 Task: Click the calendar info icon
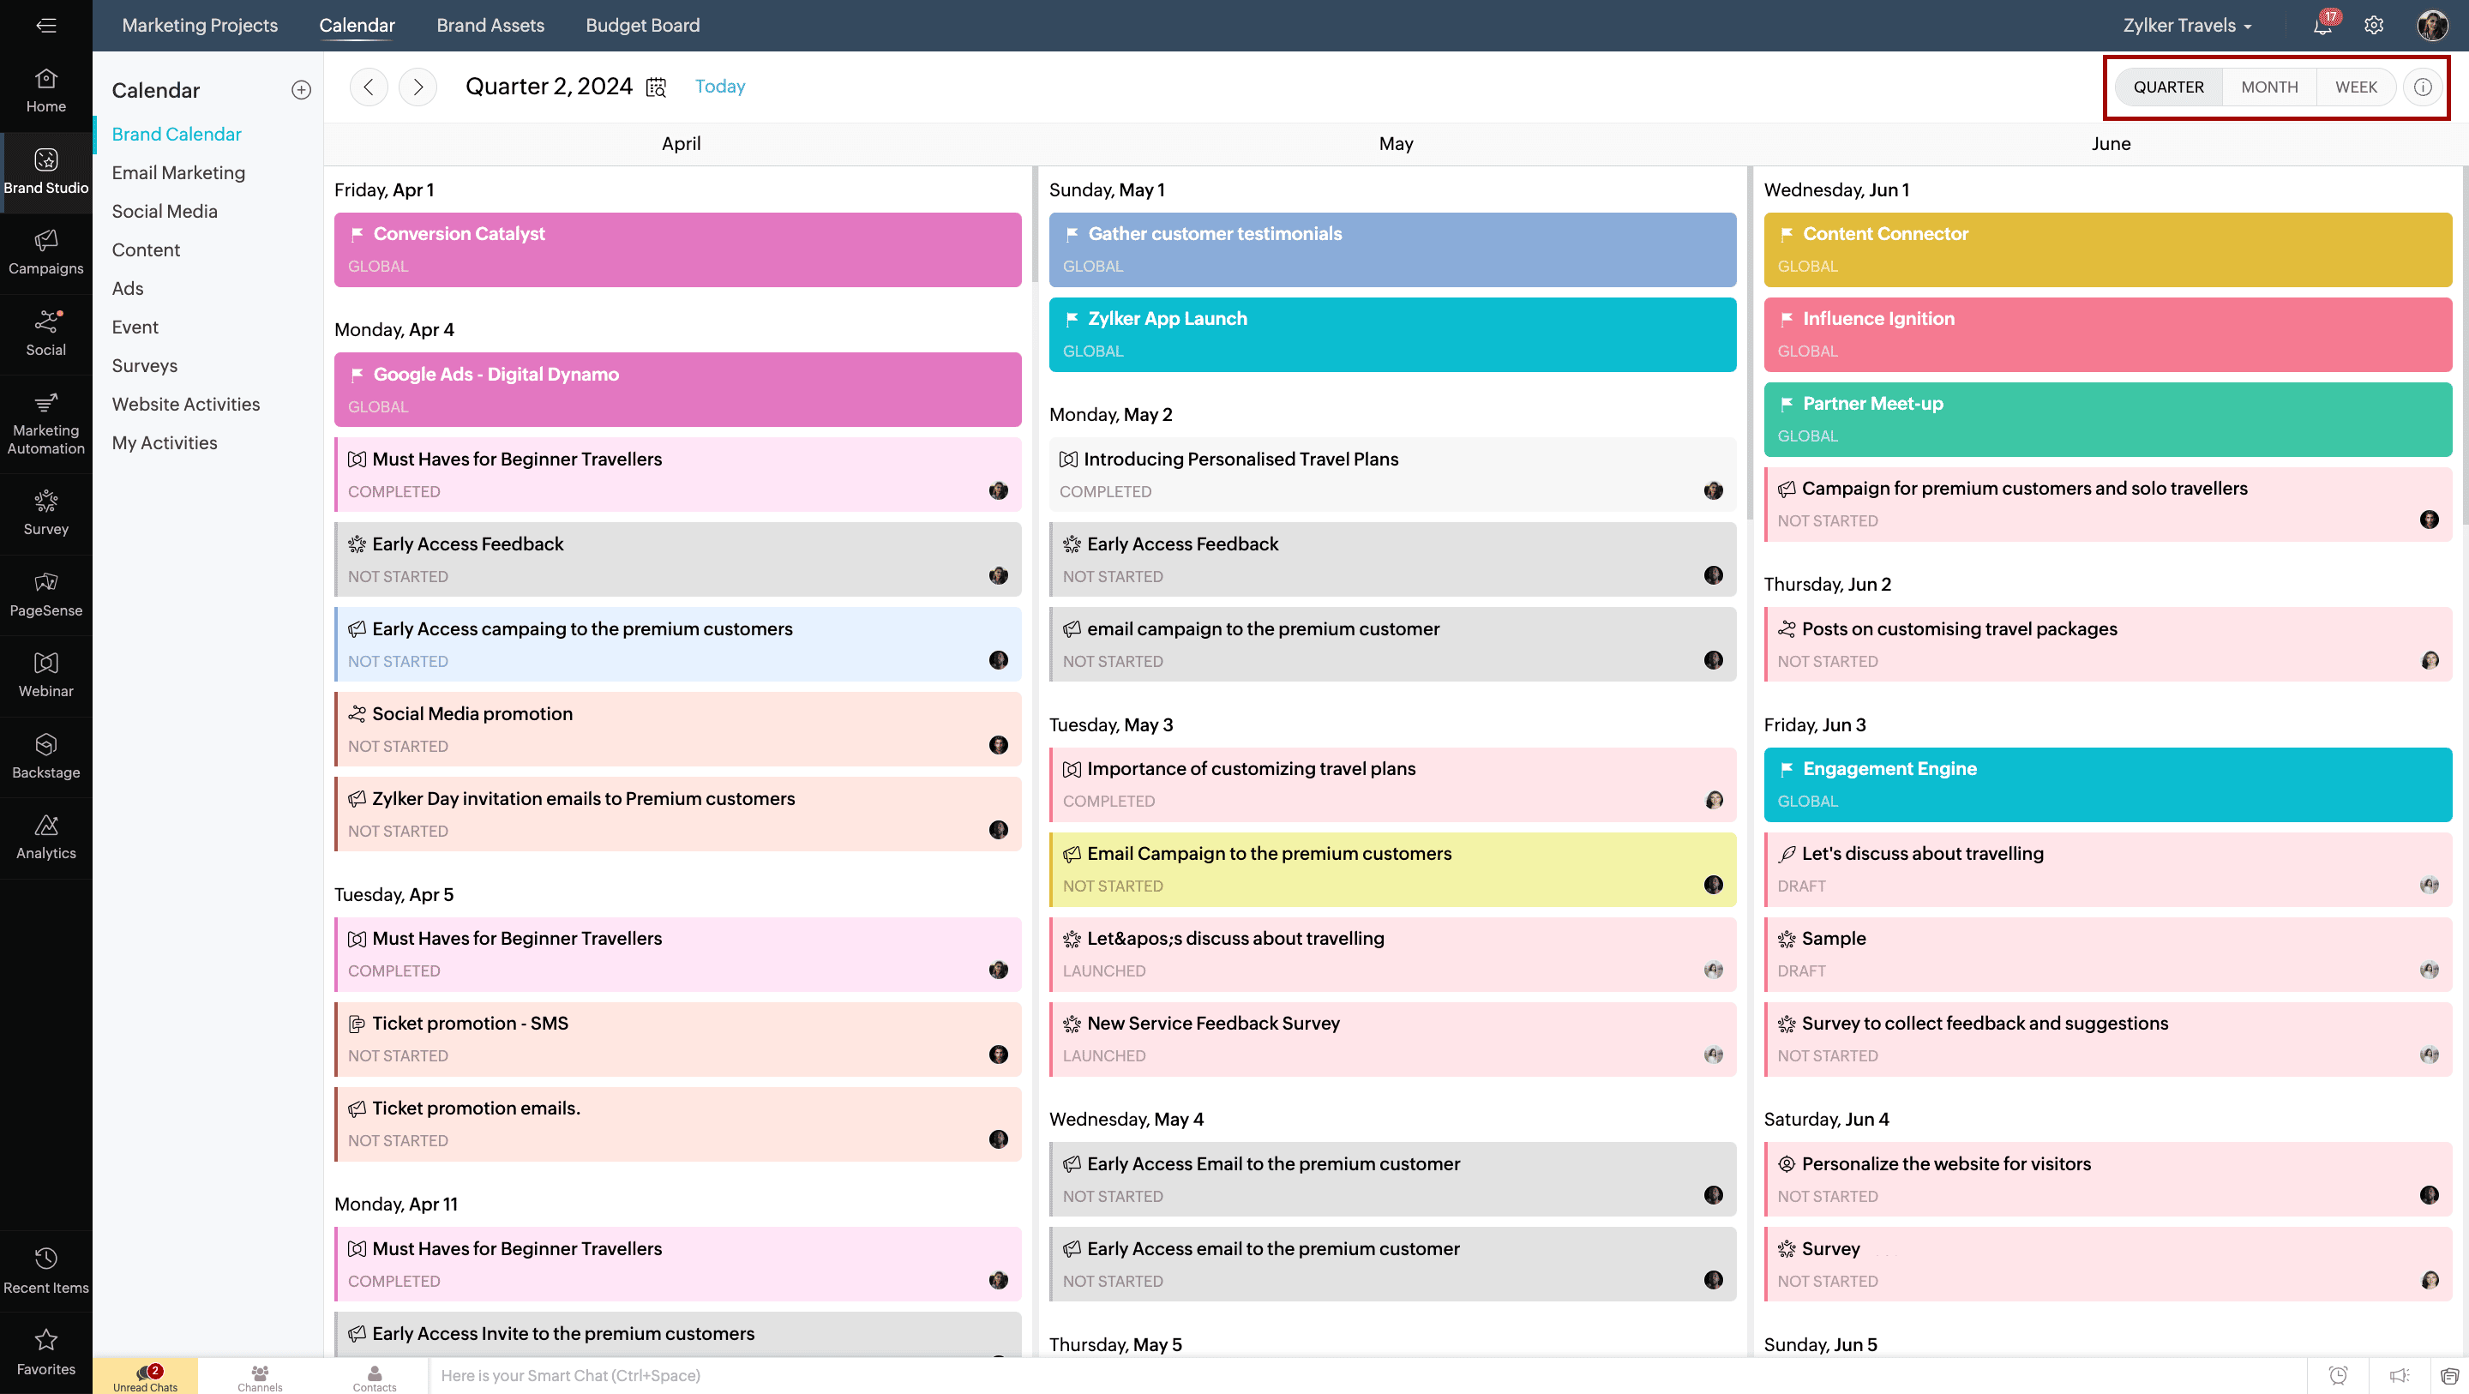click(x=2422, y=87)
